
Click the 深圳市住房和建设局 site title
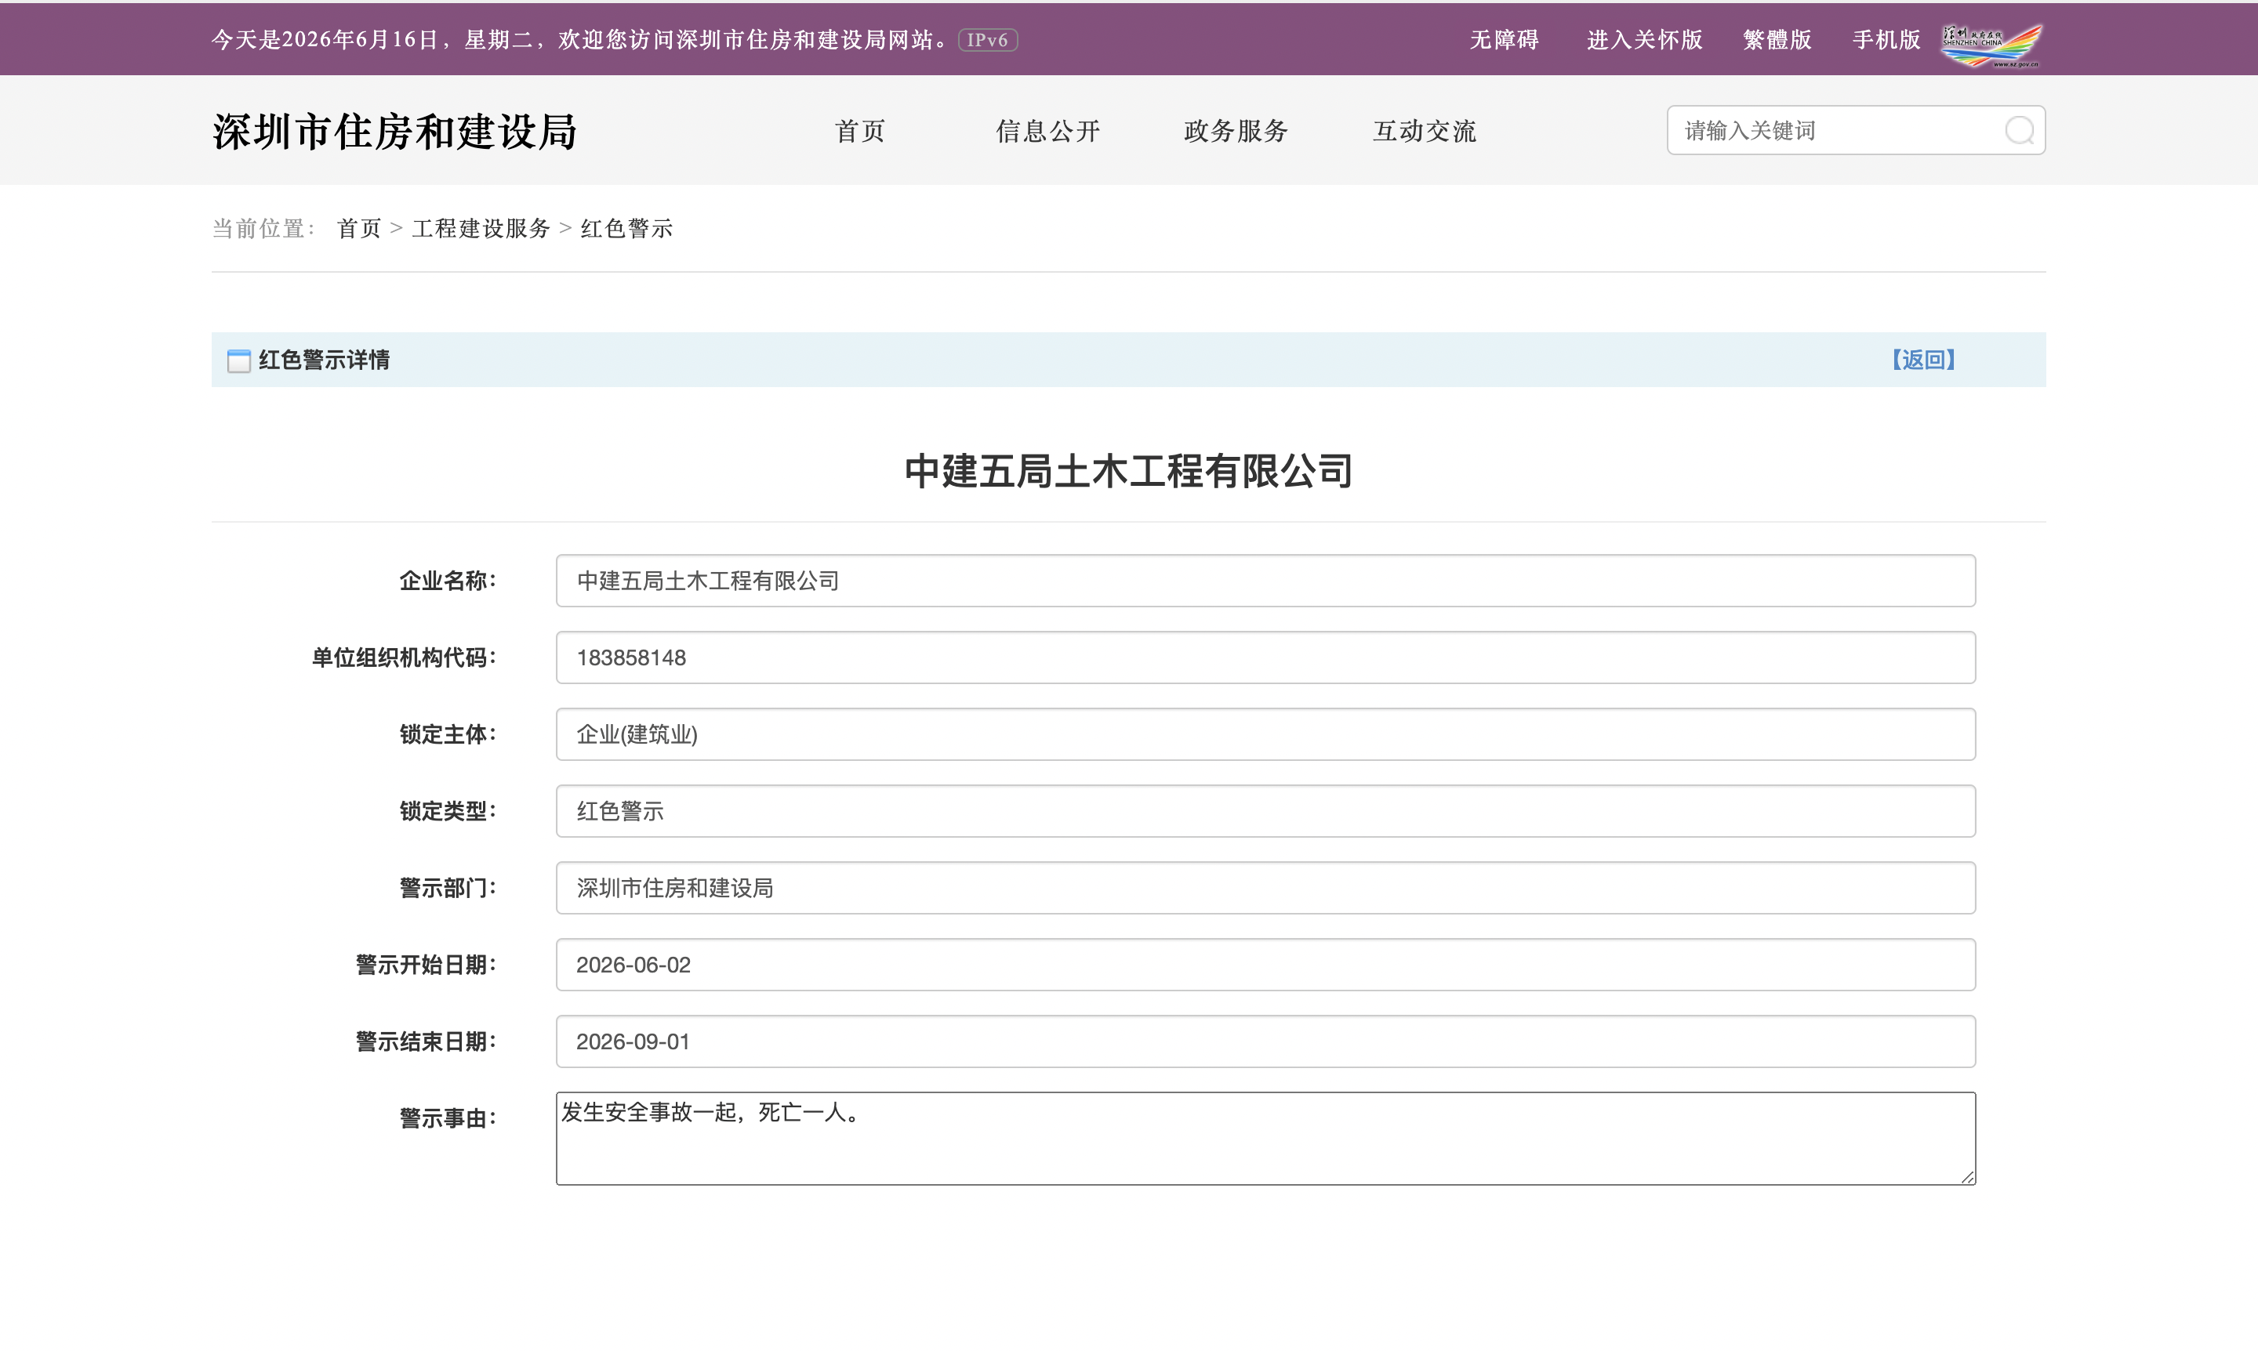pos(394,131)
